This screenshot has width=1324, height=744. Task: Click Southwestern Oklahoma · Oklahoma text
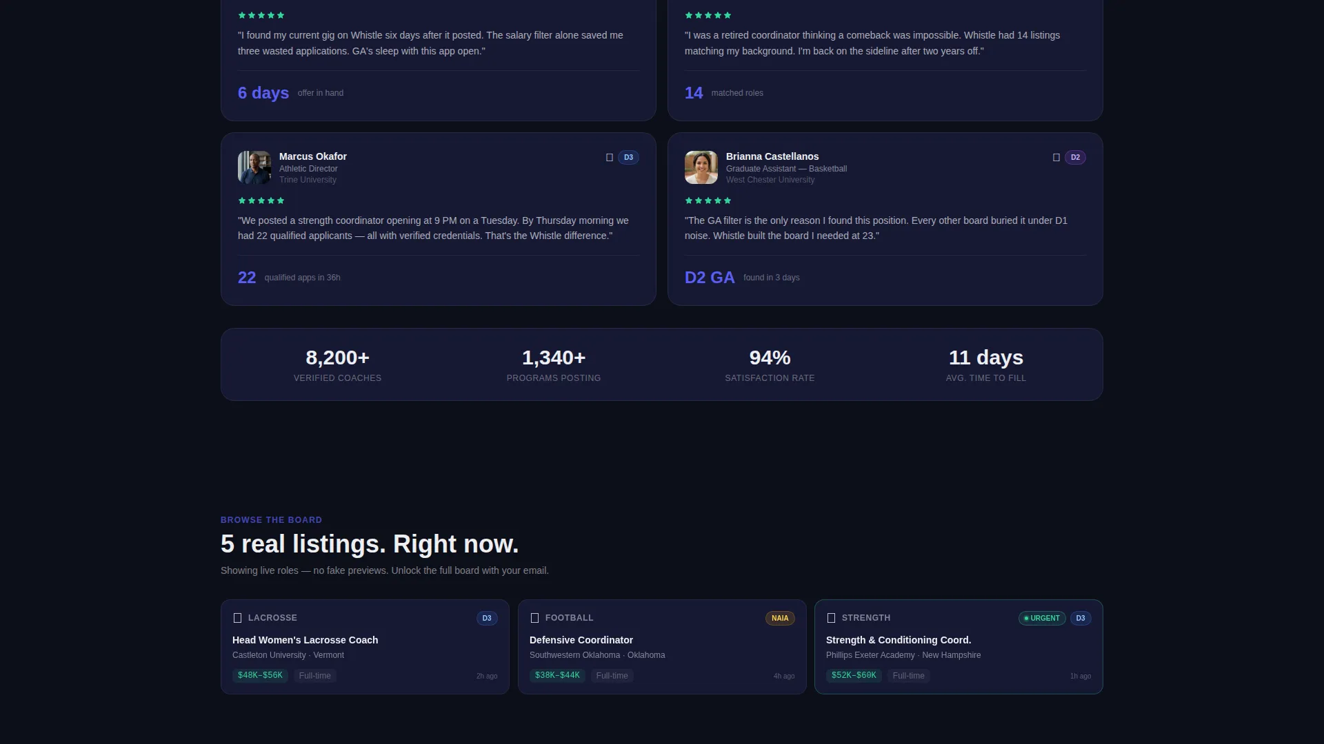tap(597, 655)
